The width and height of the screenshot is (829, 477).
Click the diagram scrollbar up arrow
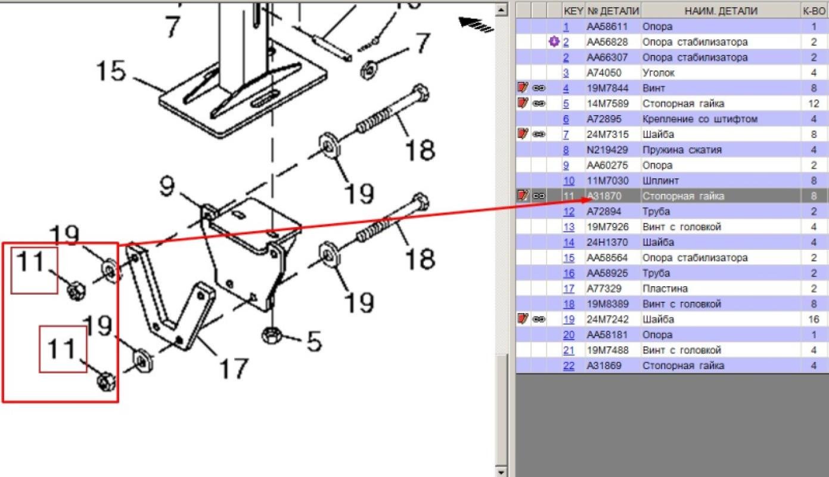click(502, 10)
